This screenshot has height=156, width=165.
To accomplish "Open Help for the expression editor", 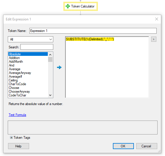I will tap(18, 146).
